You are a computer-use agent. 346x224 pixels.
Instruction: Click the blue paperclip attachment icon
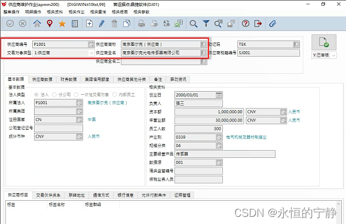click(x=272, y=23)
